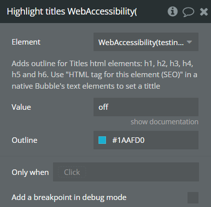Close the Highlight titles property panel
The height and width of the screenshot is (207, 211).
pyautogui.click(x=203, y=12)
